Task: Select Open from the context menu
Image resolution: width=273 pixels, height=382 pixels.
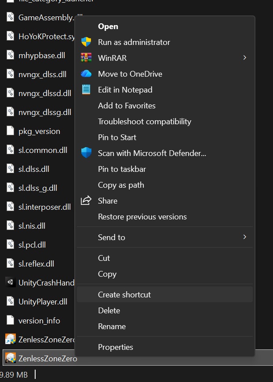Action: [108, 26]
